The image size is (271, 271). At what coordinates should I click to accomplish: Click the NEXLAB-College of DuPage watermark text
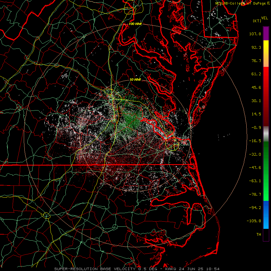241,3
